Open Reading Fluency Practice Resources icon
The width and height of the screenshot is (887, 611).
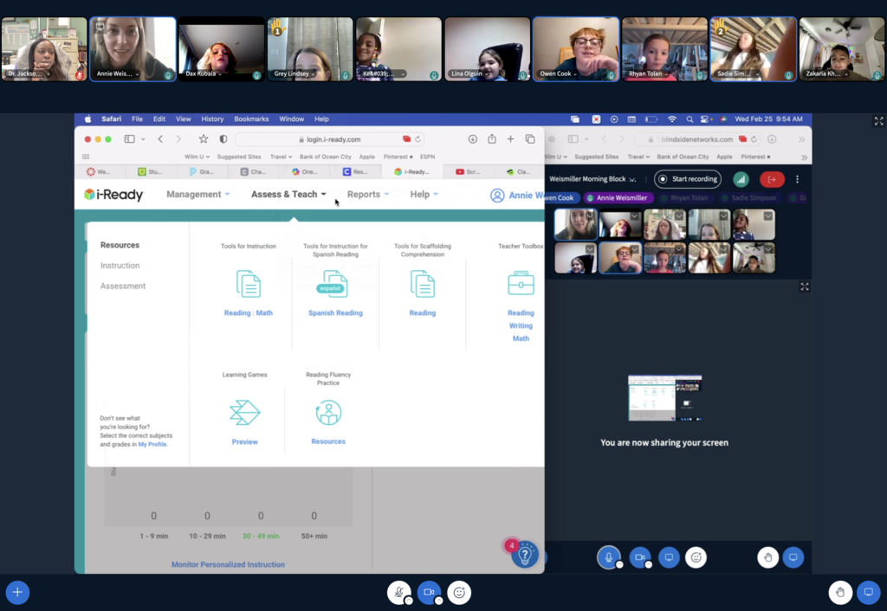327,414
